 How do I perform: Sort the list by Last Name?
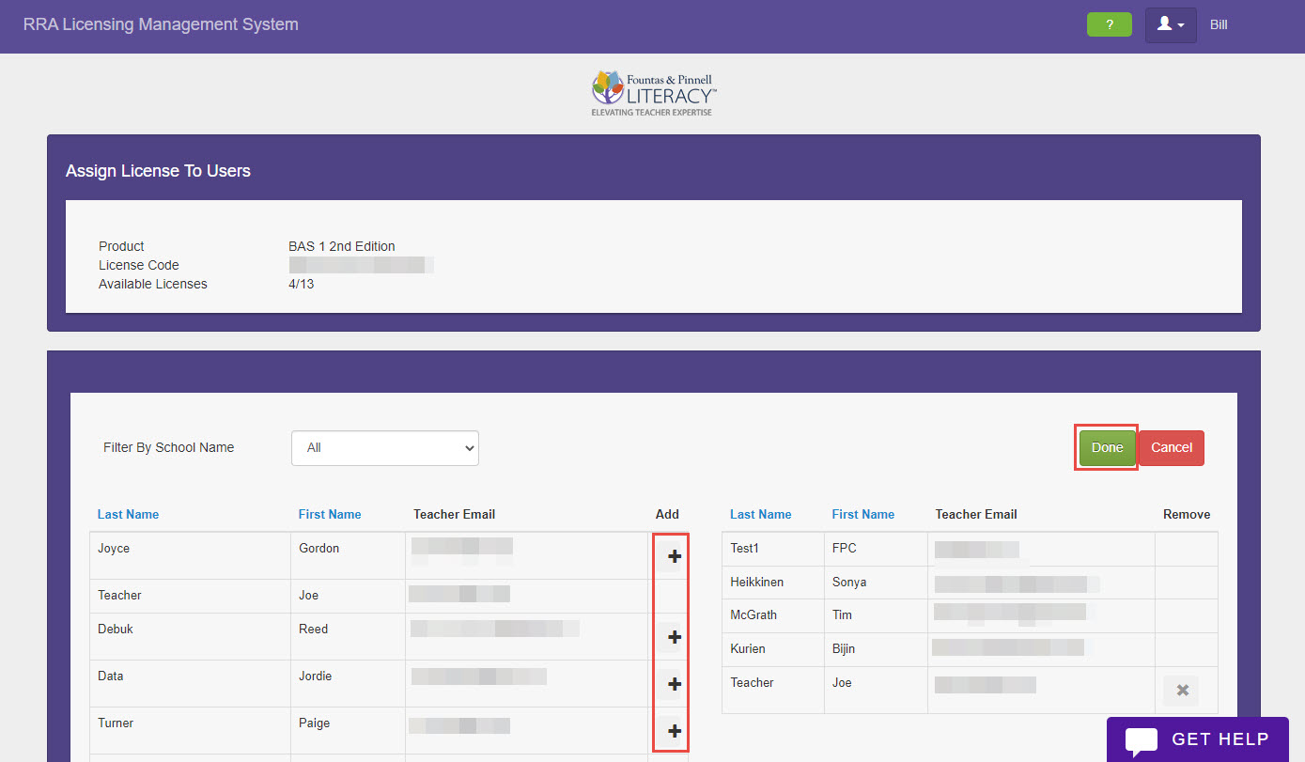[x=128, y=514]
